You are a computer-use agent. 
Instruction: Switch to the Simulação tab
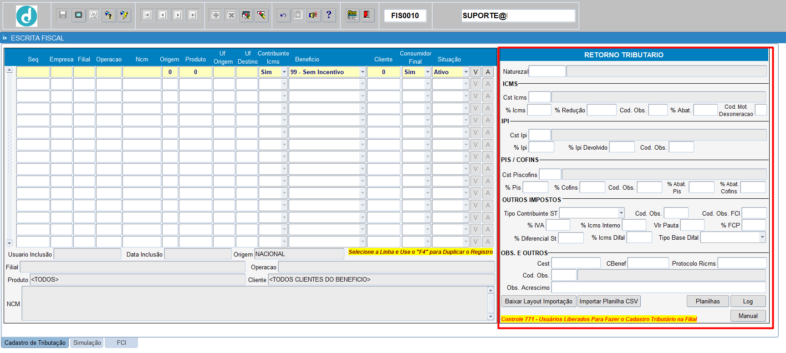pos(87,343)
